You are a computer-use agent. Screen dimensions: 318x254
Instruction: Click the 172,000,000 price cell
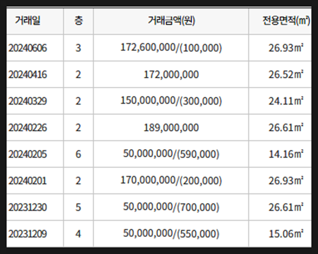click(171, 74)
